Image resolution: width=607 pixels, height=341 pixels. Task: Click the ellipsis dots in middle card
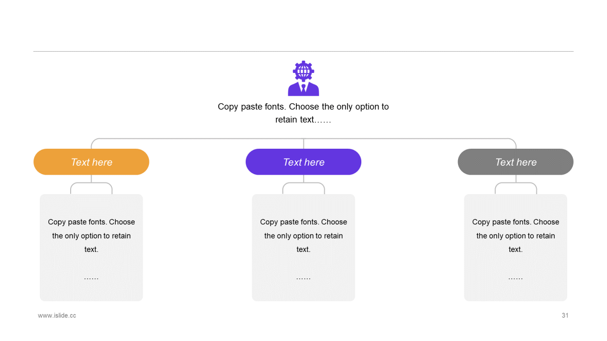[303, 278]
